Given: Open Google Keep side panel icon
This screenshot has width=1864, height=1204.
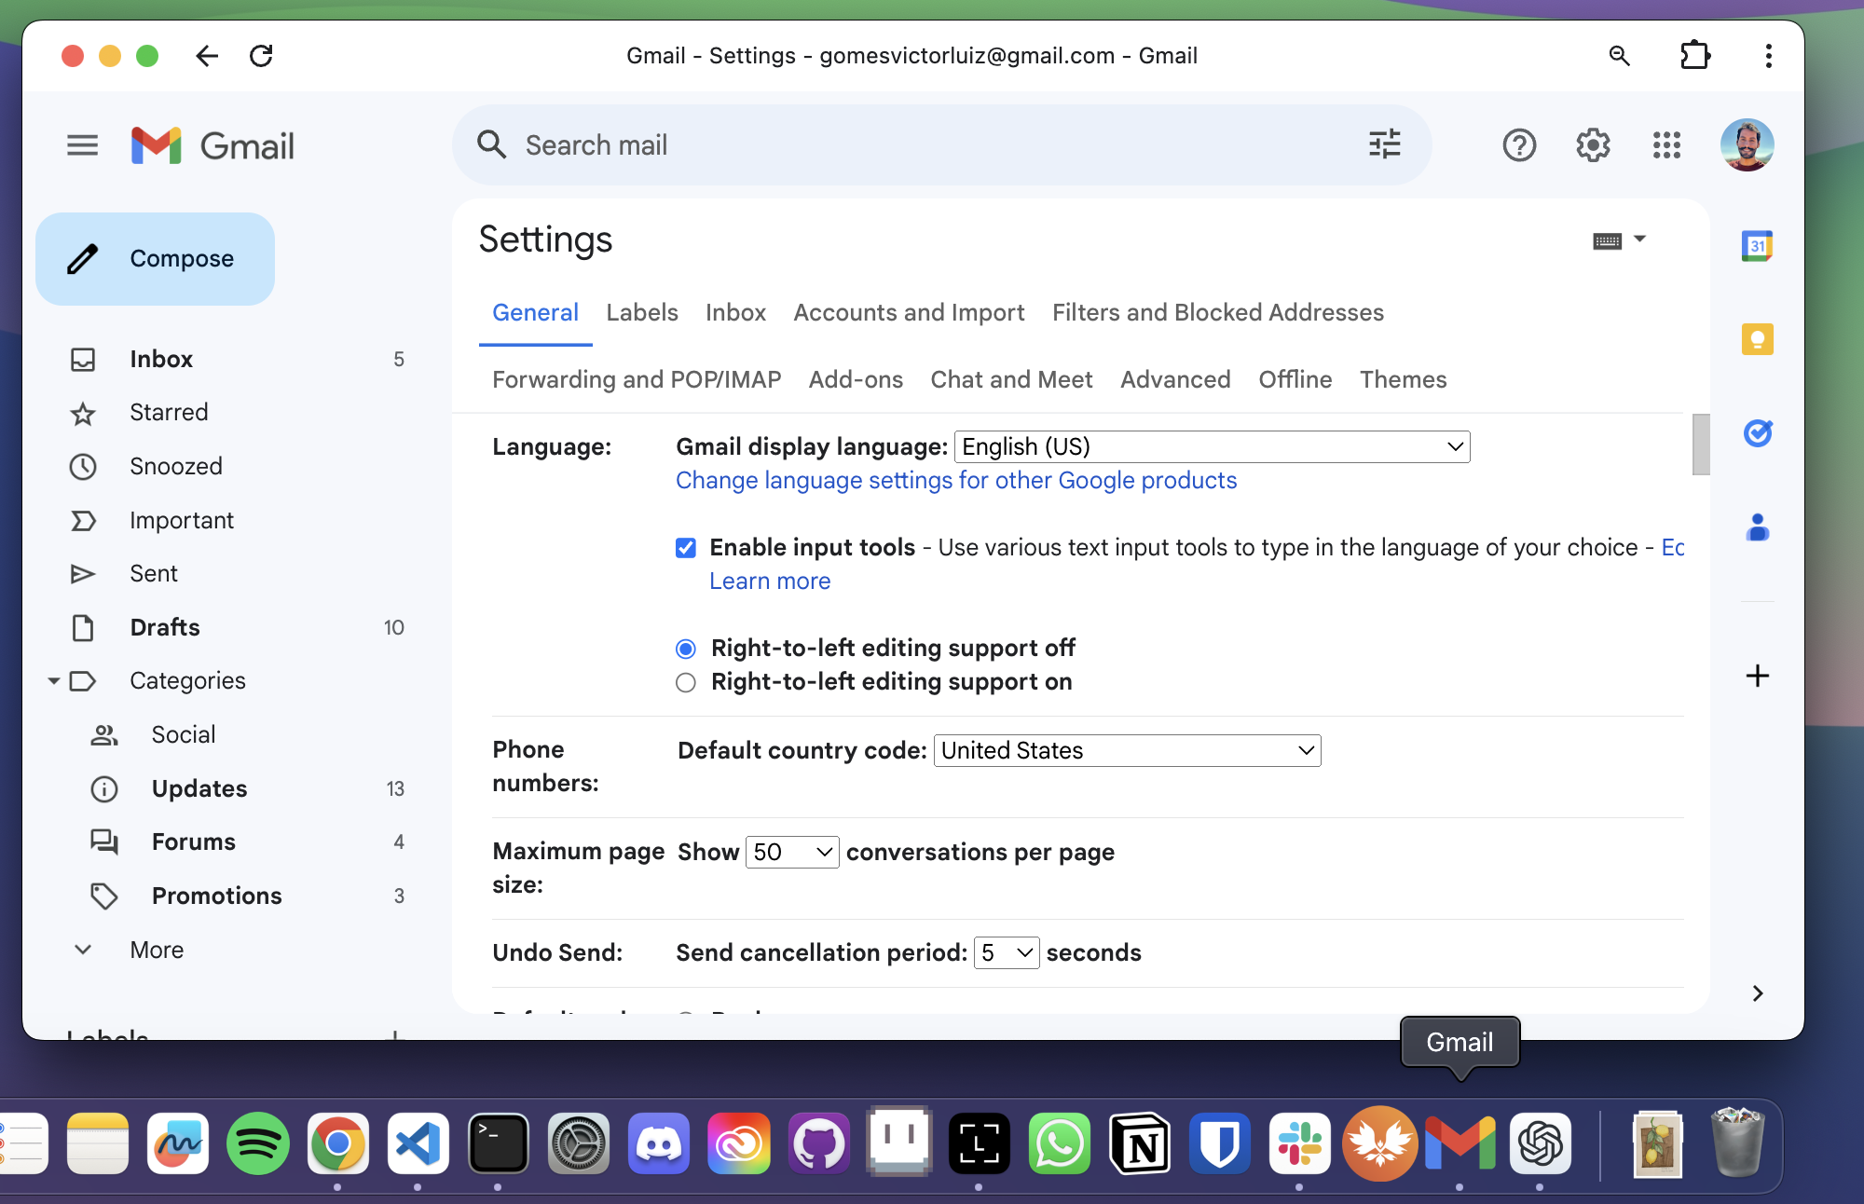Looking at the screenshot, I should [1757, 339].
